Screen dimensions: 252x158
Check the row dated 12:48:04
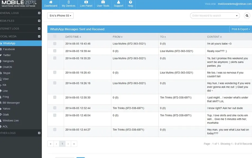(x=55, y=115)
